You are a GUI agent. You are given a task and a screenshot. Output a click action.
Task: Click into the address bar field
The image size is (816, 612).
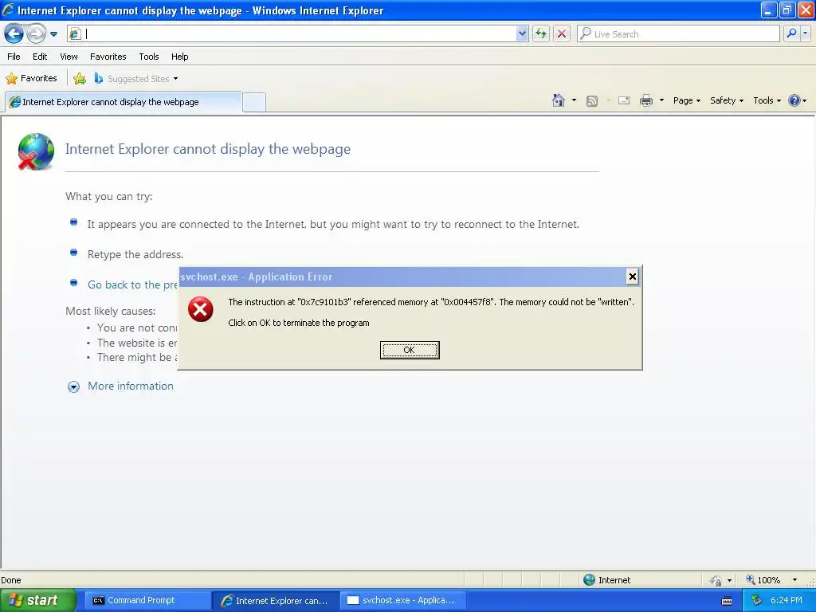(x=300, y=33)
